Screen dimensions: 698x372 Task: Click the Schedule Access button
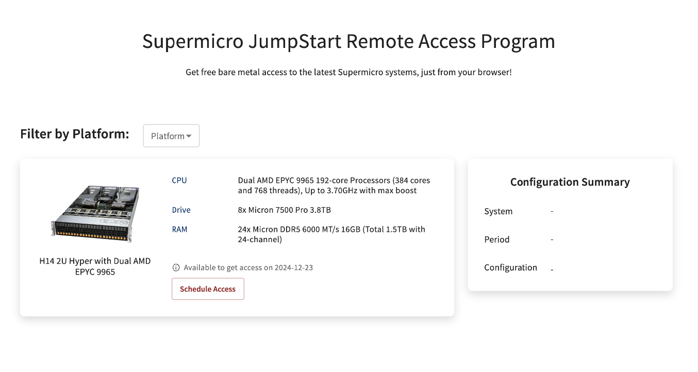pyautogui.click(x=208, y=289)
